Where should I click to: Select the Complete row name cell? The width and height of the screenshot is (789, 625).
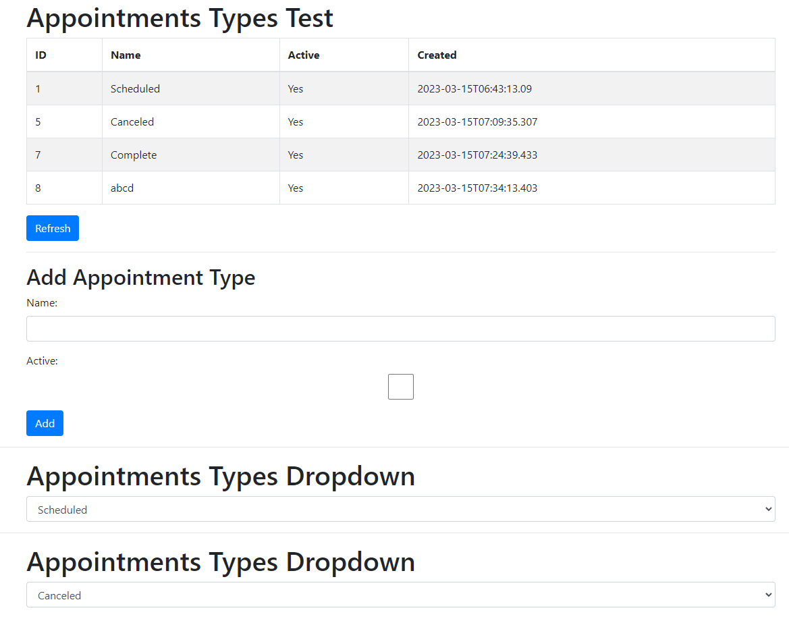click(x=134, y=155)
